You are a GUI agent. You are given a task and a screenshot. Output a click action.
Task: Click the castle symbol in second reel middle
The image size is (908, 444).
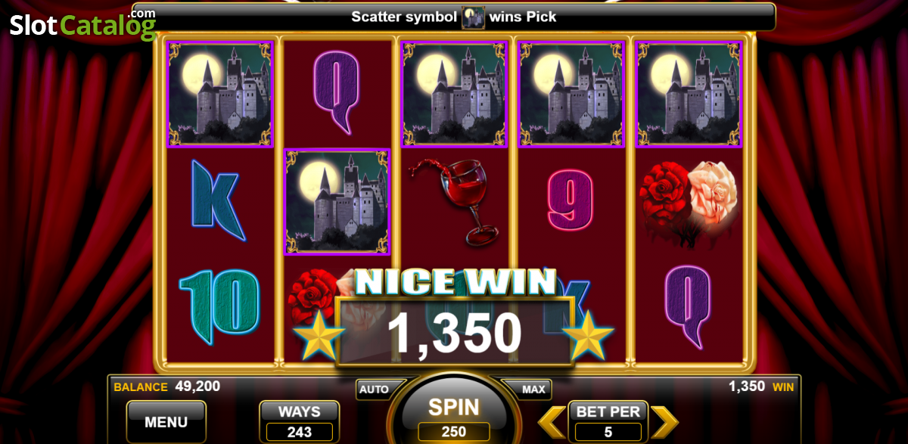337,201
